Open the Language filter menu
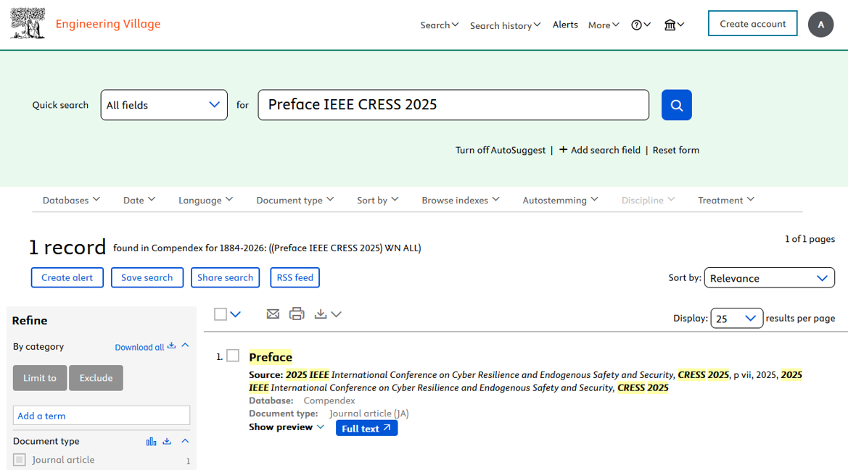 (205, 200)
